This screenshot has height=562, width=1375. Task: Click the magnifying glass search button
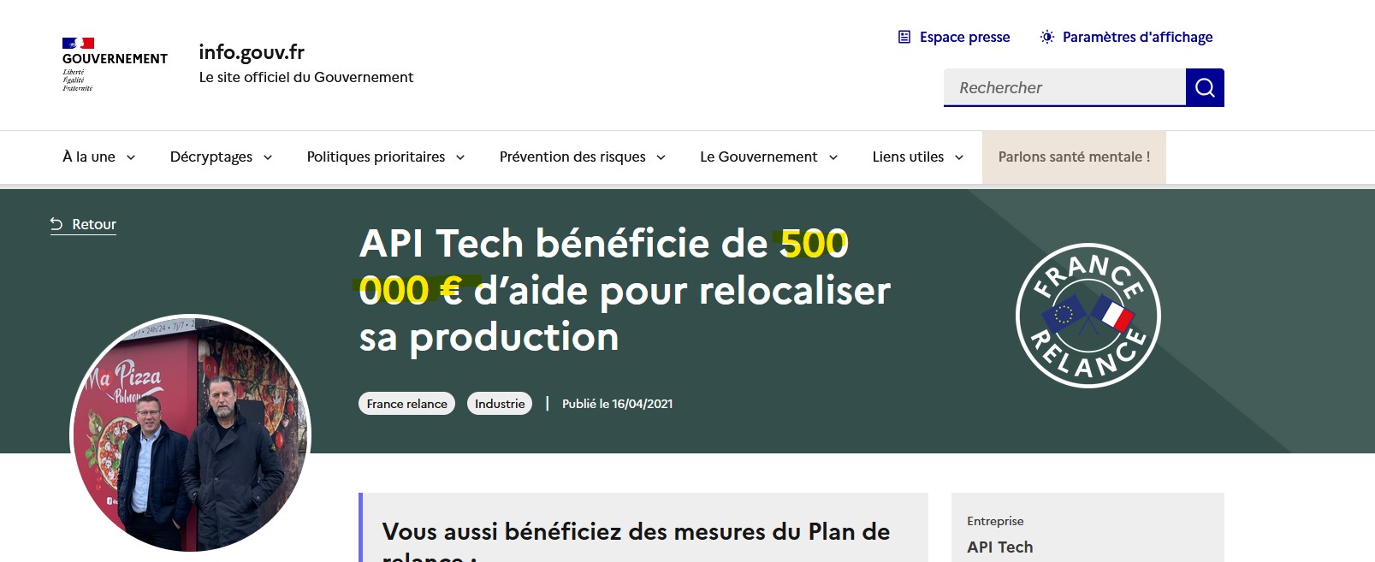pos(1205,88)
